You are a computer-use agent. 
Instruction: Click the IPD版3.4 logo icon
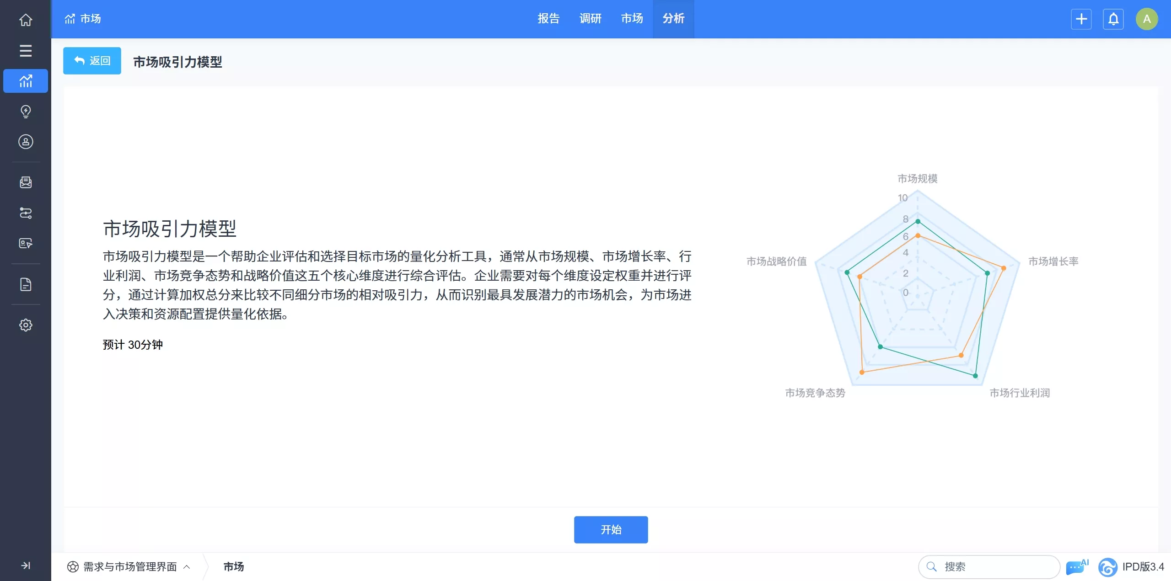[1107, 567]
